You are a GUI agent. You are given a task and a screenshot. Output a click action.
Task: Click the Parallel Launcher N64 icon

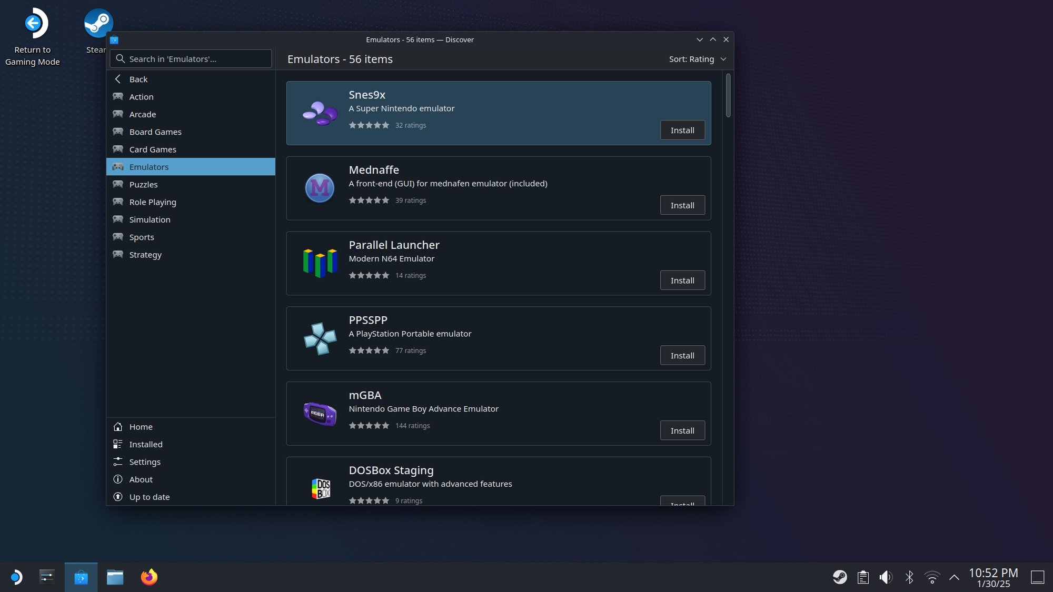[x=320, y=263]
